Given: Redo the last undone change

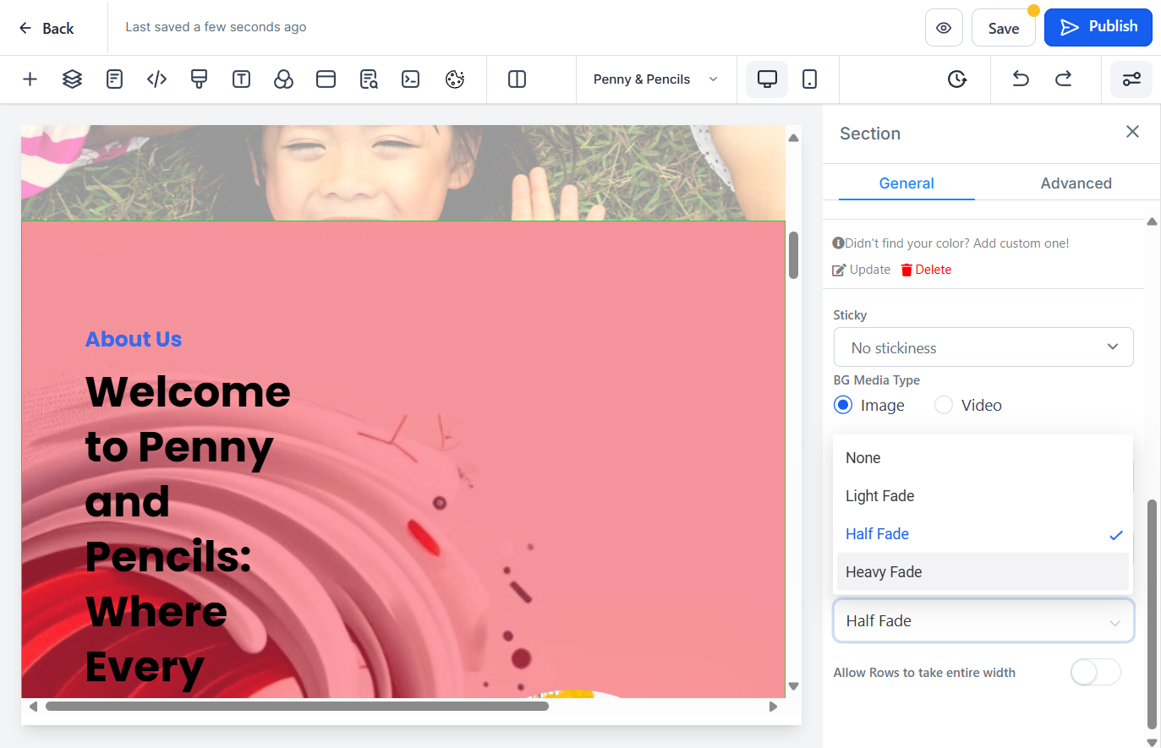Looking at the screenshot, I should [x=1063, y=79].
